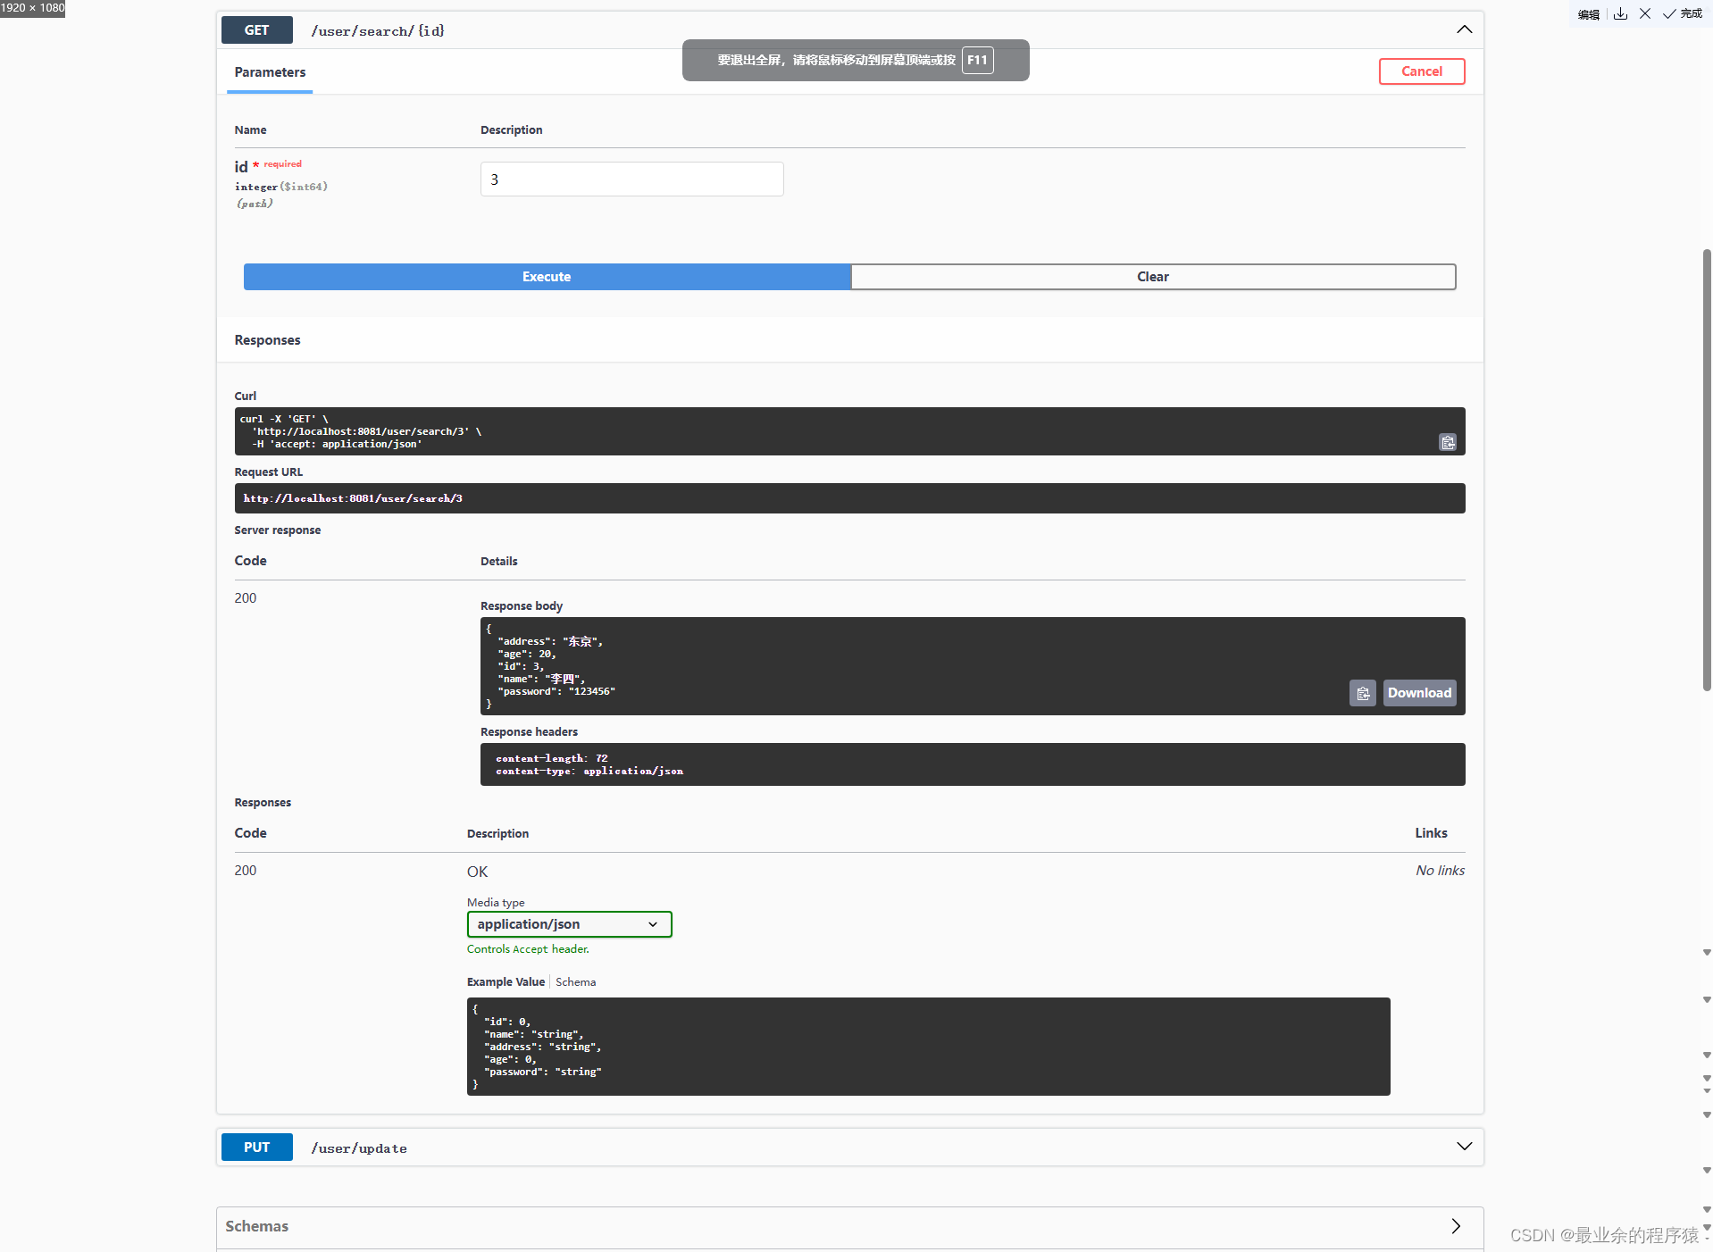The image size is (1713, 1252).
Task: Click the "password": "123456" response line
Action: coord(556,691)
